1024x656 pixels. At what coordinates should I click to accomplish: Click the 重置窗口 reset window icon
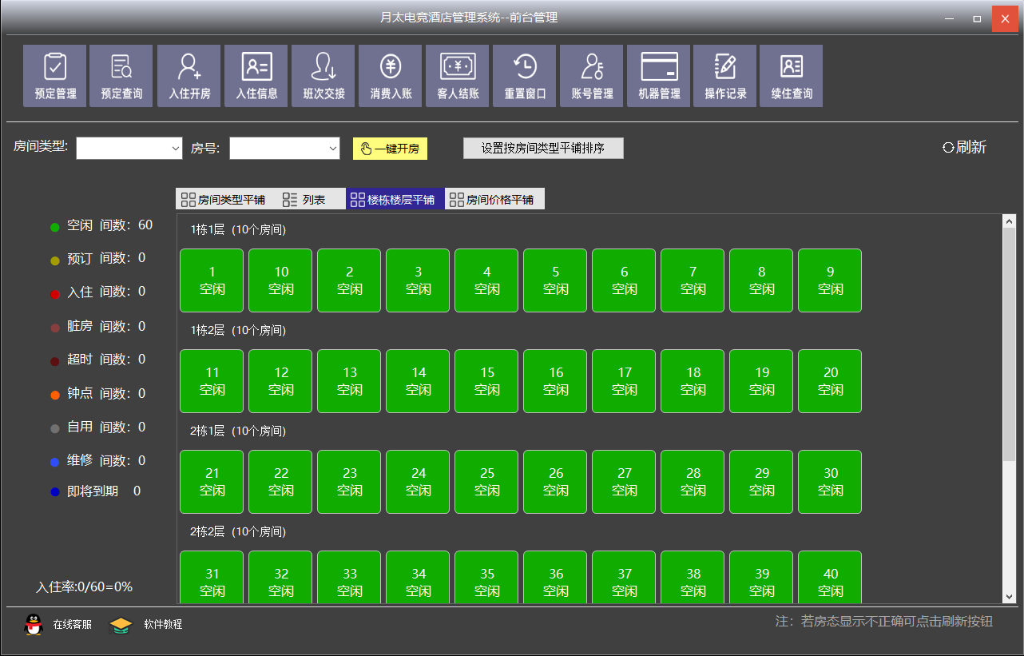(525, 76)
